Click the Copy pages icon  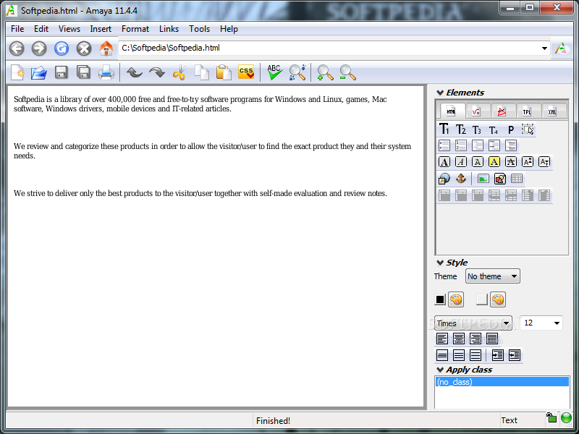tap(202, 72)
